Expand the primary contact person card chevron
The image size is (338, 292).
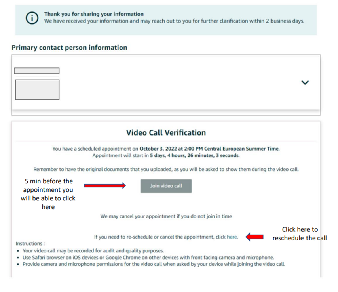click(x=305, y=82)
